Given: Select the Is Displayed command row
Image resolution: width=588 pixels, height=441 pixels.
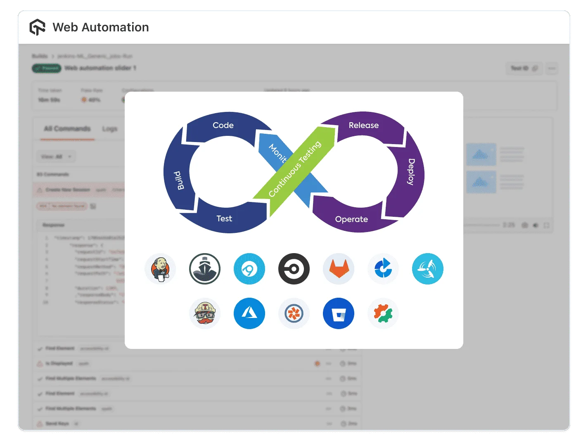Looking at the screenshot, I should (x=197, y=364).
